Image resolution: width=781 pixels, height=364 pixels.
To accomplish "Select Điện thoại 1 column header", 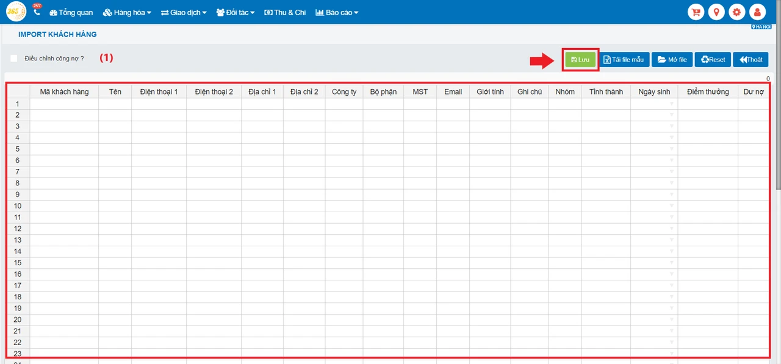I will [159, 92].
